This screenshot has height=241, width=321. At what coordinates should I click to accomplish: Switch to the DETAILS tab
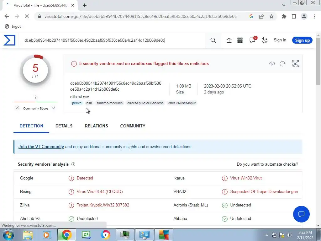click(64, 126)
